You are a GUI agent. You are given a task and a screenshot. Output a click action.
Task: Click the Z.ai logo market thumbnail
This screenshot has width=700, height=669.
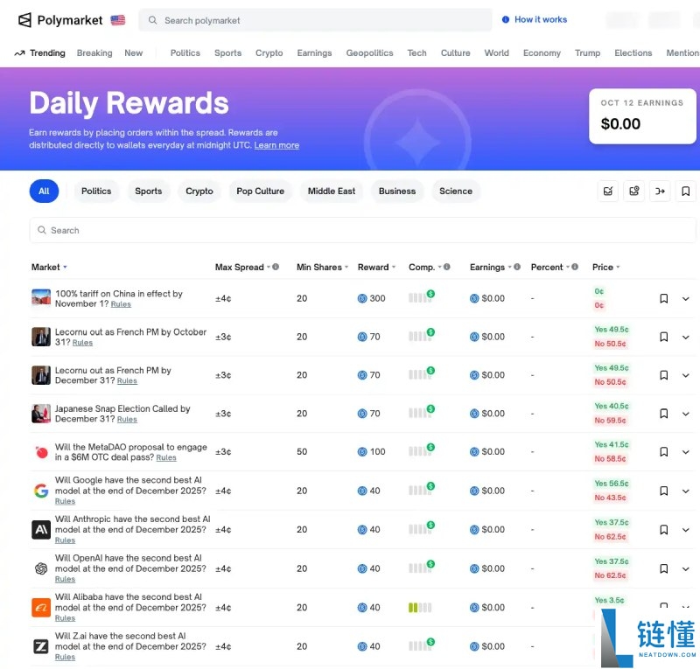click(41, 646)
